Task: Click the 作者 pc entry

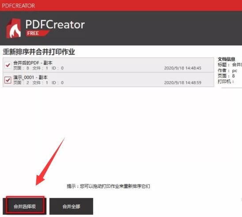Action: [227, 71]
